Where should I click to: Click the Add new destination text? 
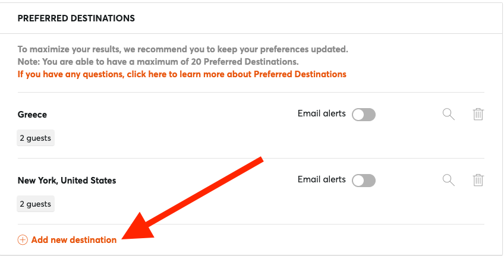click(x=74, y=239)
